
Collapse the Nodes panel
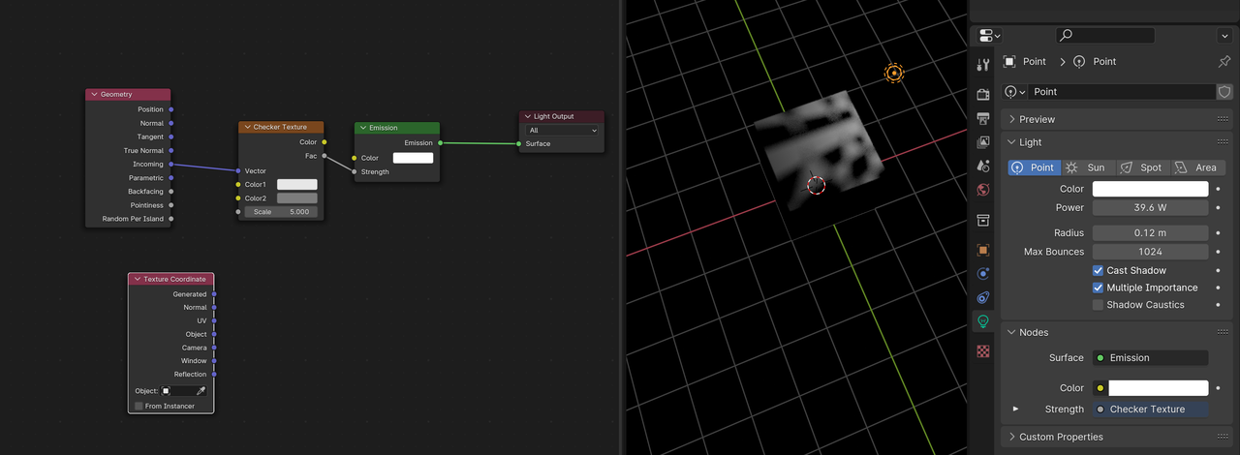pos(1012,332)
